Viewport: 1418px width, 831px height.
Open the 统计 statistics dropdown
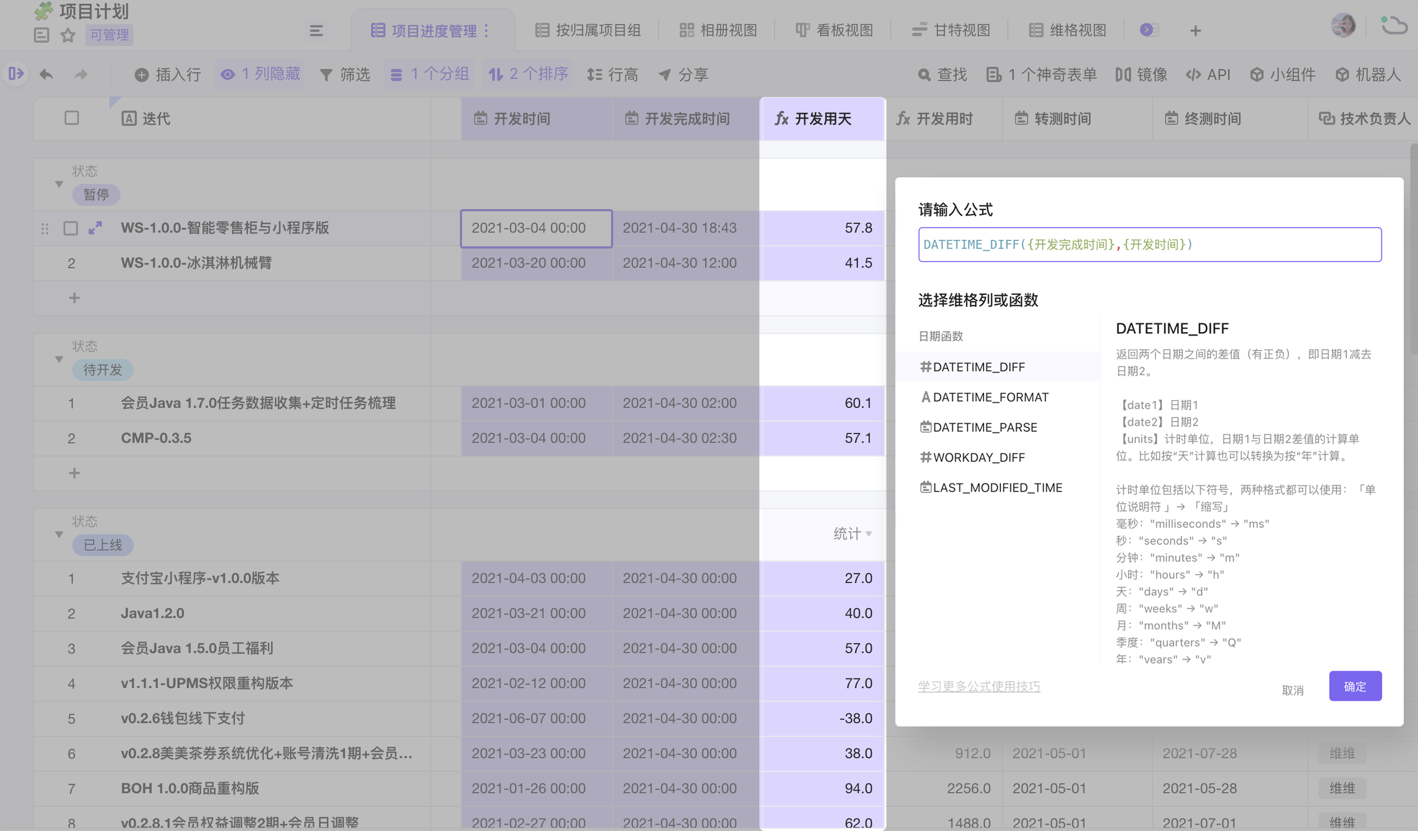coord(852,533)
